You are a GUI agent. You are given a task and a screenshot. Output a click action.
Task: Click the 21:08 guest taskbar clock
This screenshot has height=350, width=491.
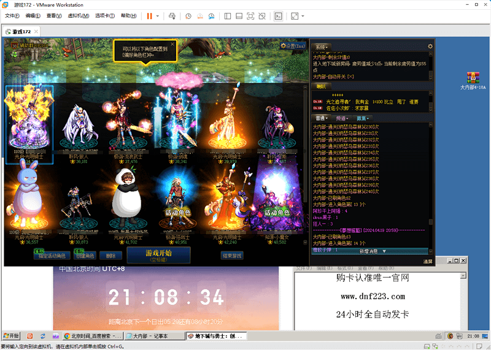pos(473,337)
